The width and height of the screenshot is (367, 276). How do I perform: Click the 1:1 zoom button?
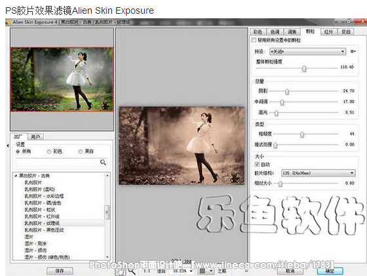point(147,271)
